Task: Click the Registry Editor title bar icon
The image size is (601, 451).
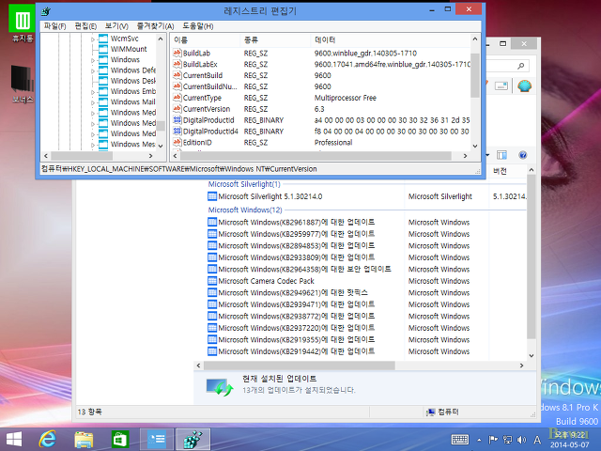Action: [47, 11]
